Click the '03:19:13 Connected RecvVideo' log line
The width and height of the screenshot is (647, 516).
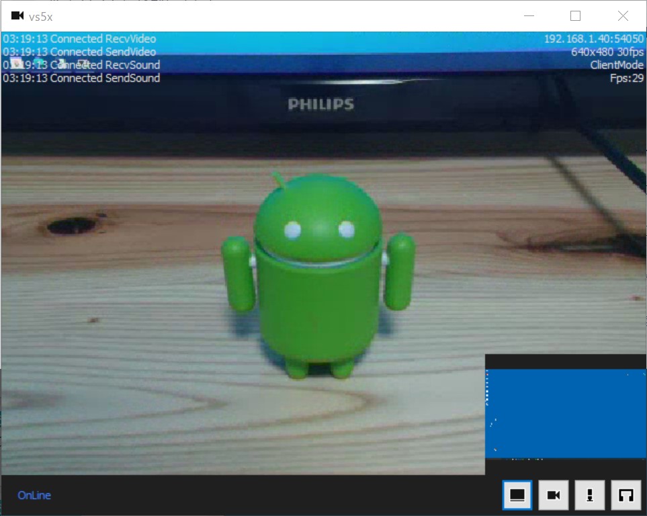[x=80, y=39]
